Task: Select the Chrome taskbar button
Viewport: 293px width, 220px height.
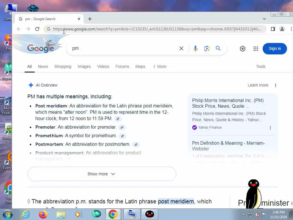Action: (x=113, y=214)
